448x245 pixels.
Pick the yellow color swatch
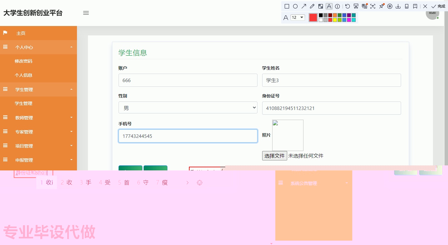[335, 20]
